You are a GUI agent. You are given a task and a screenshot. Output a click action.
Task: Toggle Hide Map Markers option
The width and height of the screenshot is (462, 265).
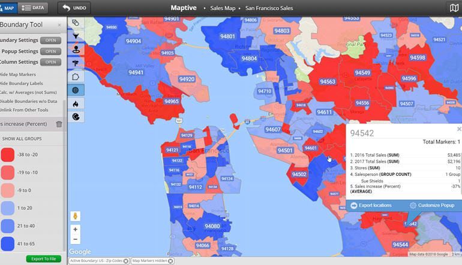click(17, 74)
